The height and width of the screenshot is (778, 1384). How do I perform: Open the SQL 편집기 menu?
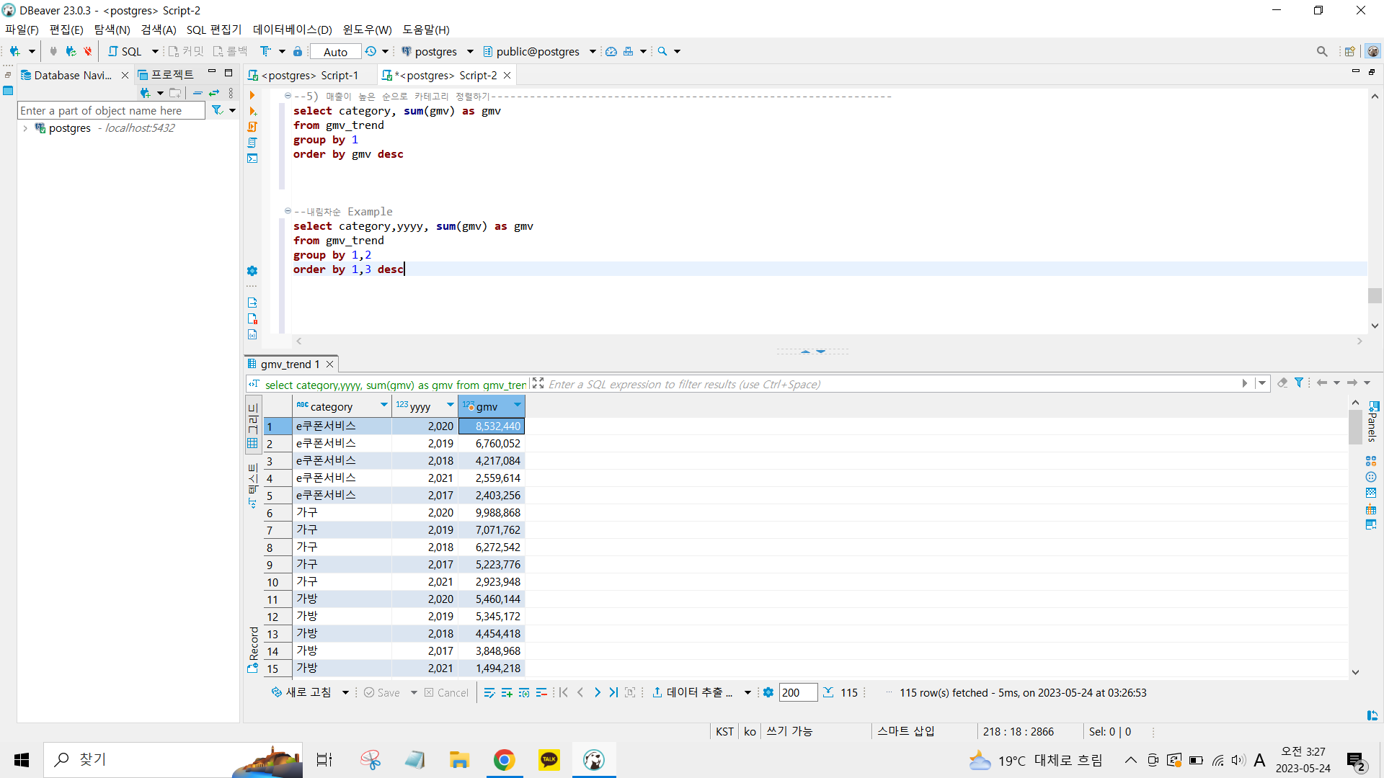click(214, 30)
